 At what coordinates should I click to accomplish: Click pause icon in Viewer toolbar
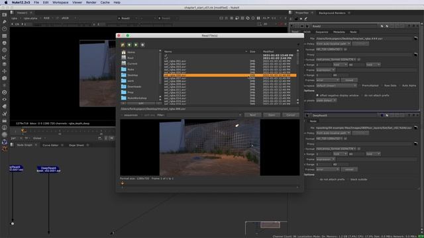click(x=258, y=18)
